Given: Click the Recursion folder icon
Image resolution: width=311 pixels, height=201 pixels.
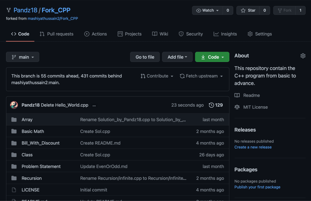Looking at the screenshot, I should pyautogui.click(x=14, y=178).
